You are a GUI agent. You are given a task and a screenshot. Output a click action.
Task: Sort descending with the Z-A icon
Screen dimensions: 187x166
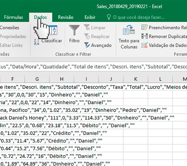click(x=36, y=42)
